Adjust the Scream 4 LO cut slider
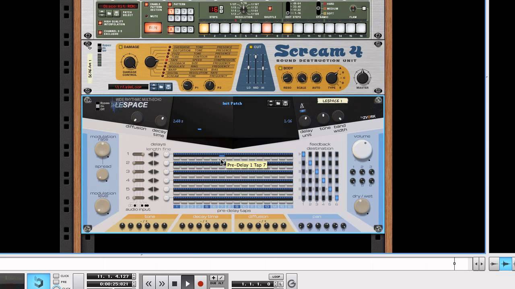 click(248, 67)
